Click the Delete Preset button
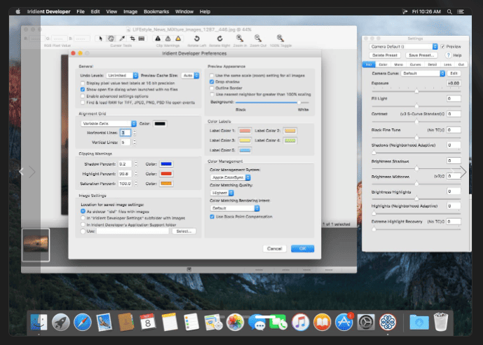 [385, 55]
